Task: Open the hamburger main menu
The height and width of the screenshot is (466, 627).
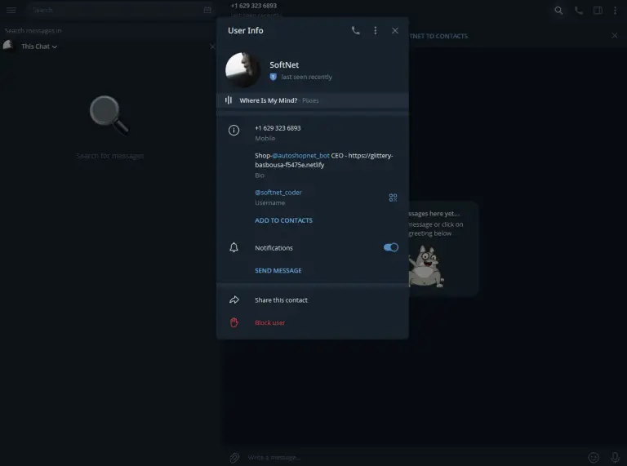Action: 11,10
